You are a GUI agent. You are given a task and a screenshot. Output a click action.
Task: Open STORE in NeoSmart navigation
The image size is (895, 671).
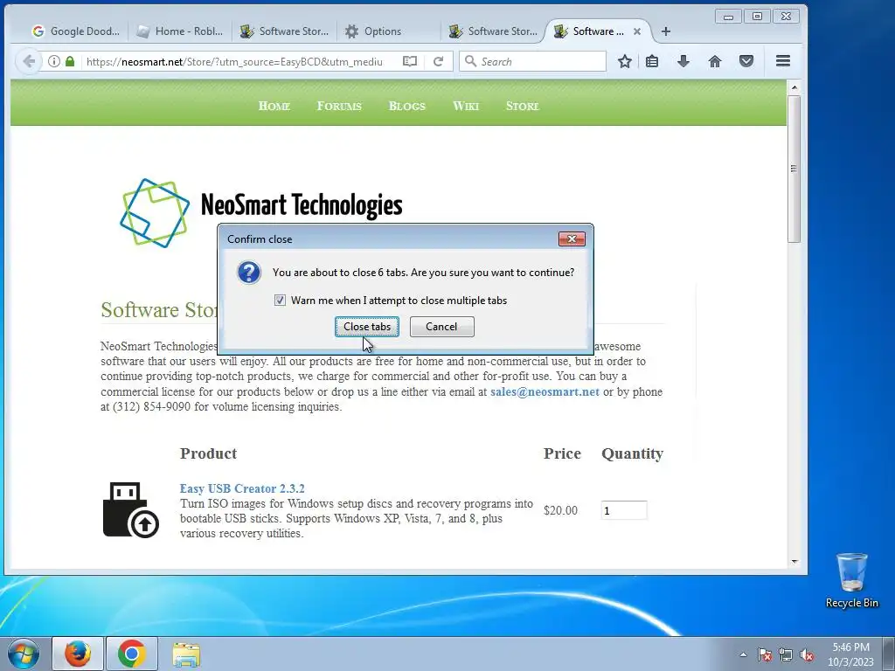523,106
